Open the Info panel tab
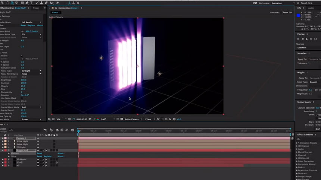 tap(299, 8)
